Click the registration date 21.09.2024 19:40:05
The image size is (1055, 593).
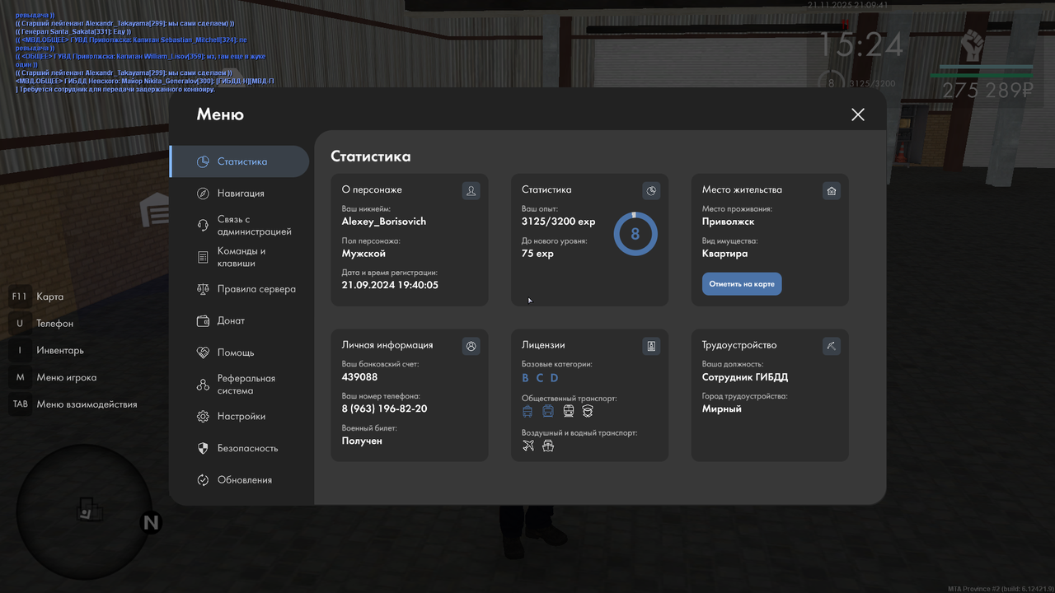point(390,285)
